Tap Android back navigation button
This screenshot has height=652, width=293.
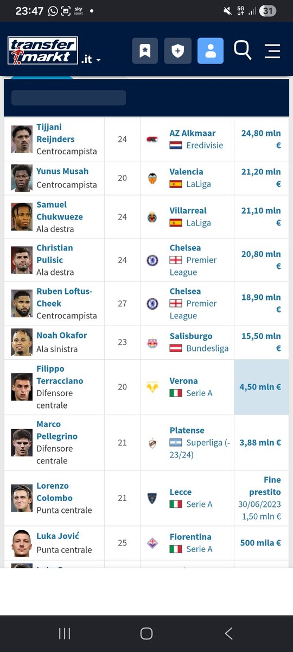(228, 633)
